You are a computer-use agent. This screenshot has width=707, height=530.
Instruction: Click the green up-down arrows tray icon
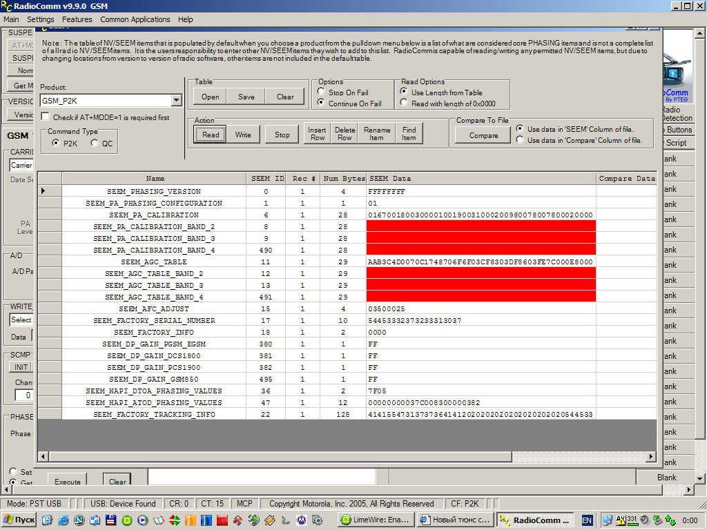click(x=670, y=520)
